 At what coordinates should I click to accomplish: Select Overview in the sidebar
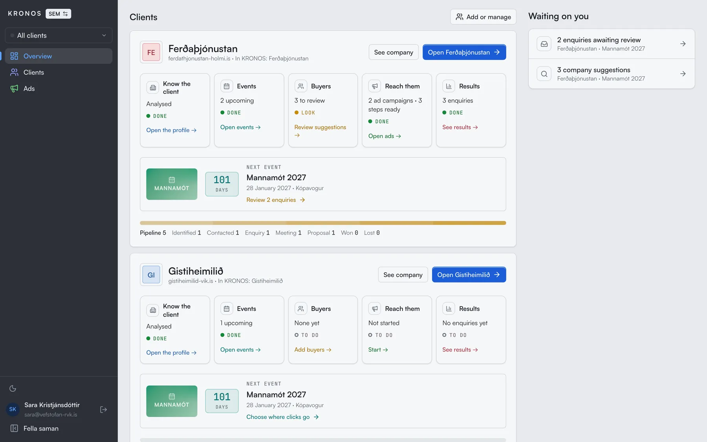[x=59, y=56]
